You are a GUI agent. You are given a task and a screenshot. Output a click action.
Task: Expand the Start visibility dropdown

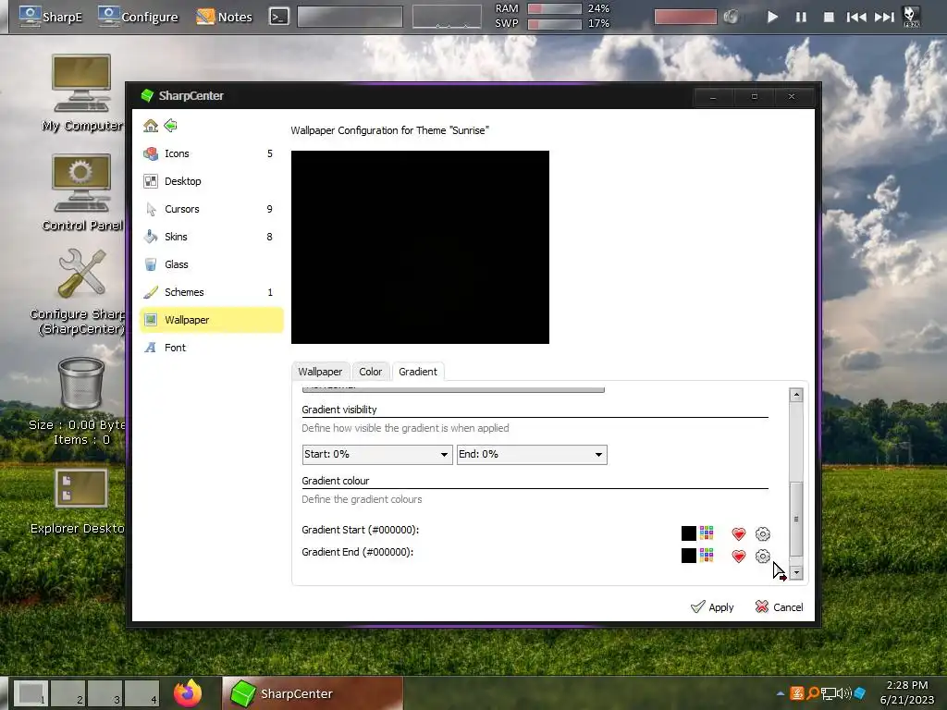[x=377, y=455]
